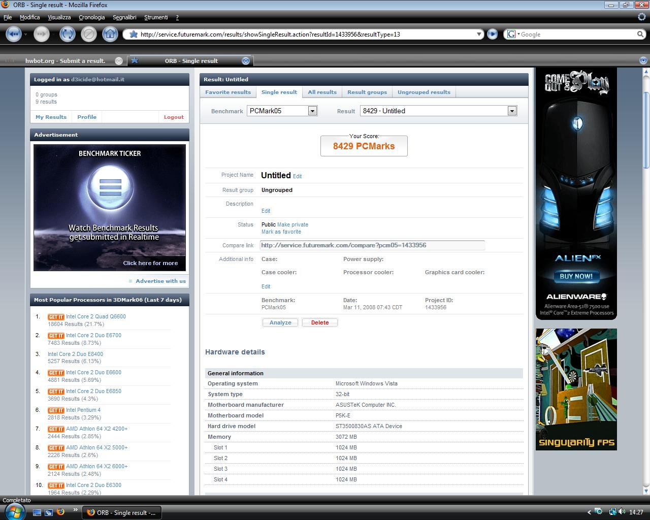This screenshot has height=520, width=650.
Task: Switch to the Favorite results tab
Action: point(228,92)
